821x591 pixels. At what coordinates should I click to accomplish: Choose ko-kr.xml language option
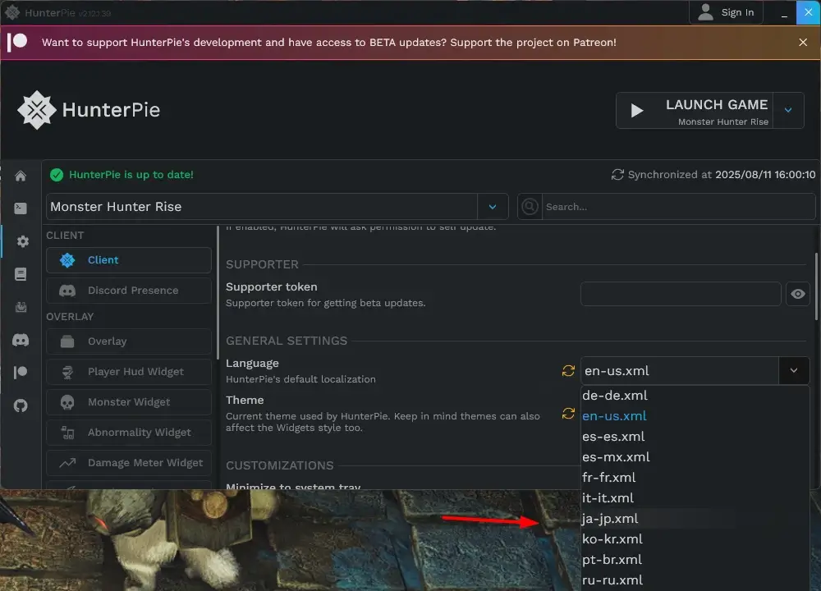click(695, 539)
